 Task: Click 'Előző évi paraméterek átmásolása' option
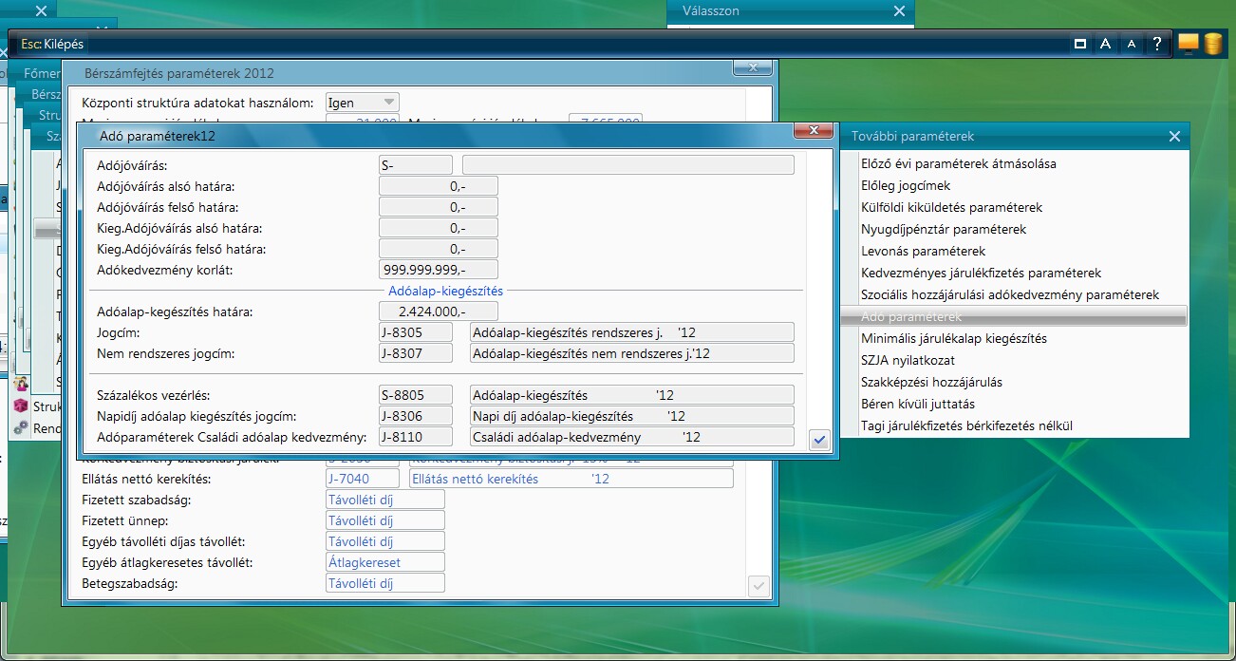point(958,163)
